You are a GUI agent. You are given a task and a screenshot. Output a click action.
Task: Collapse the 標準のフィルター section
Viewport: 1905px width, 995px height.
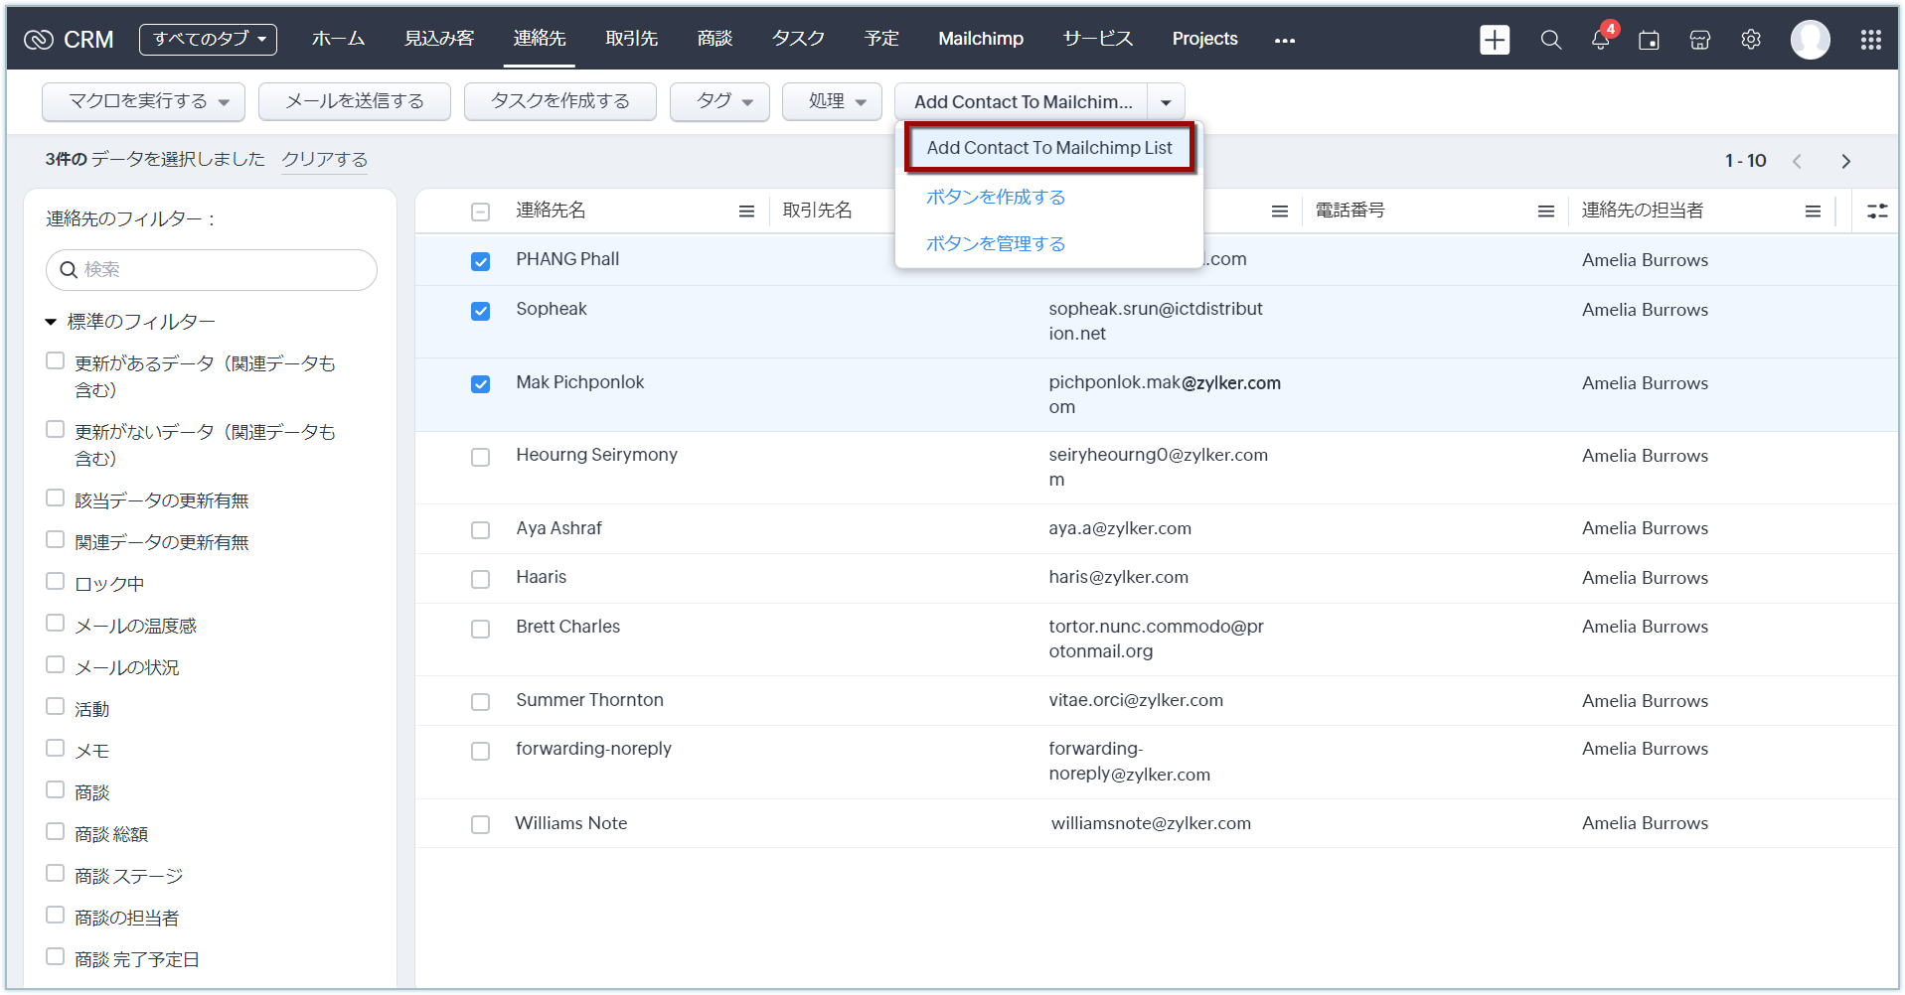[51, 322]
